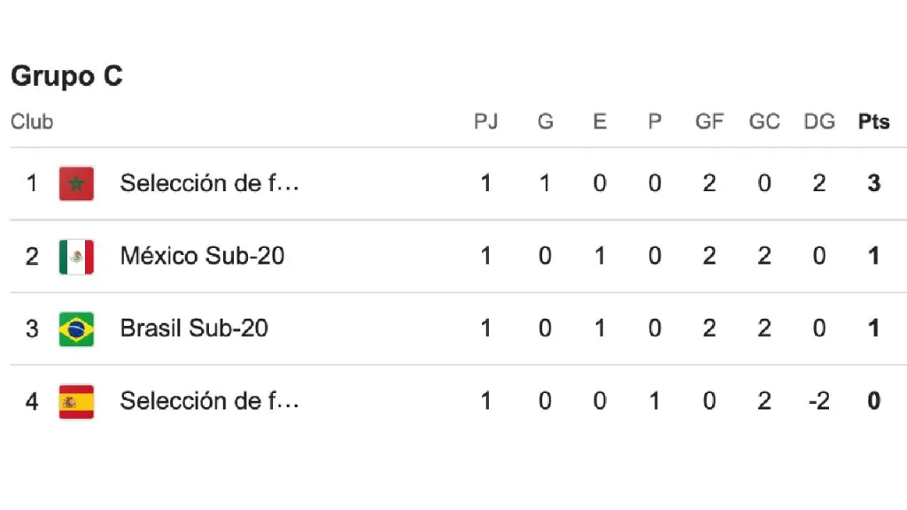Click the Brazil flag icon
Viewport: 907px width, 510px height.
coord(76,329)
